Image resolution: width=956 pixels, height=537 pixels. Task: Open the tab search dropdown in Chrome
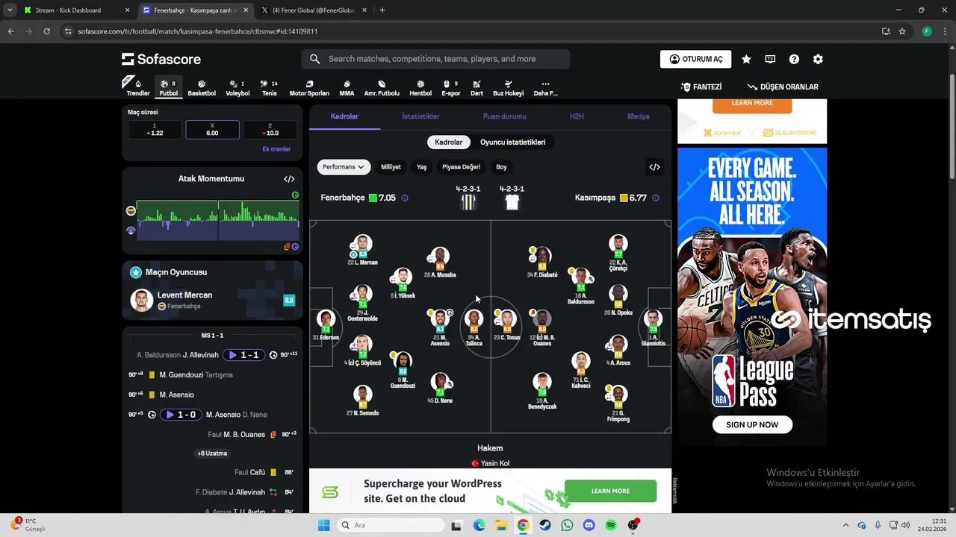tap(10, 10)
